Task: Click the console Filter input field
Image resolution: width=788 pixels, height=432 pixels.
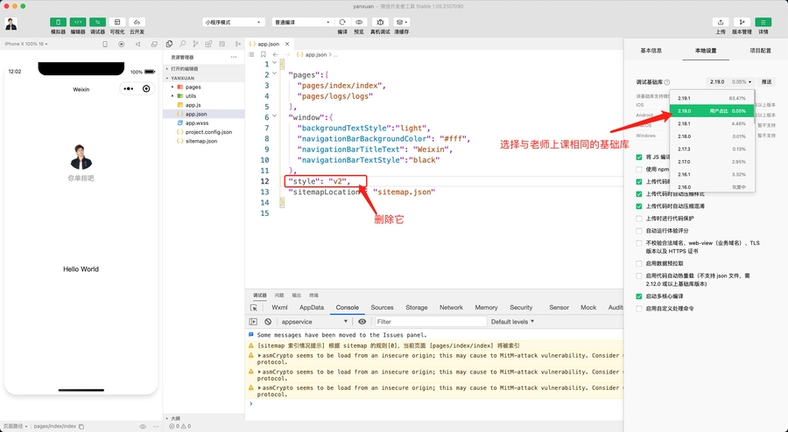Action: [x=429, y=322]
